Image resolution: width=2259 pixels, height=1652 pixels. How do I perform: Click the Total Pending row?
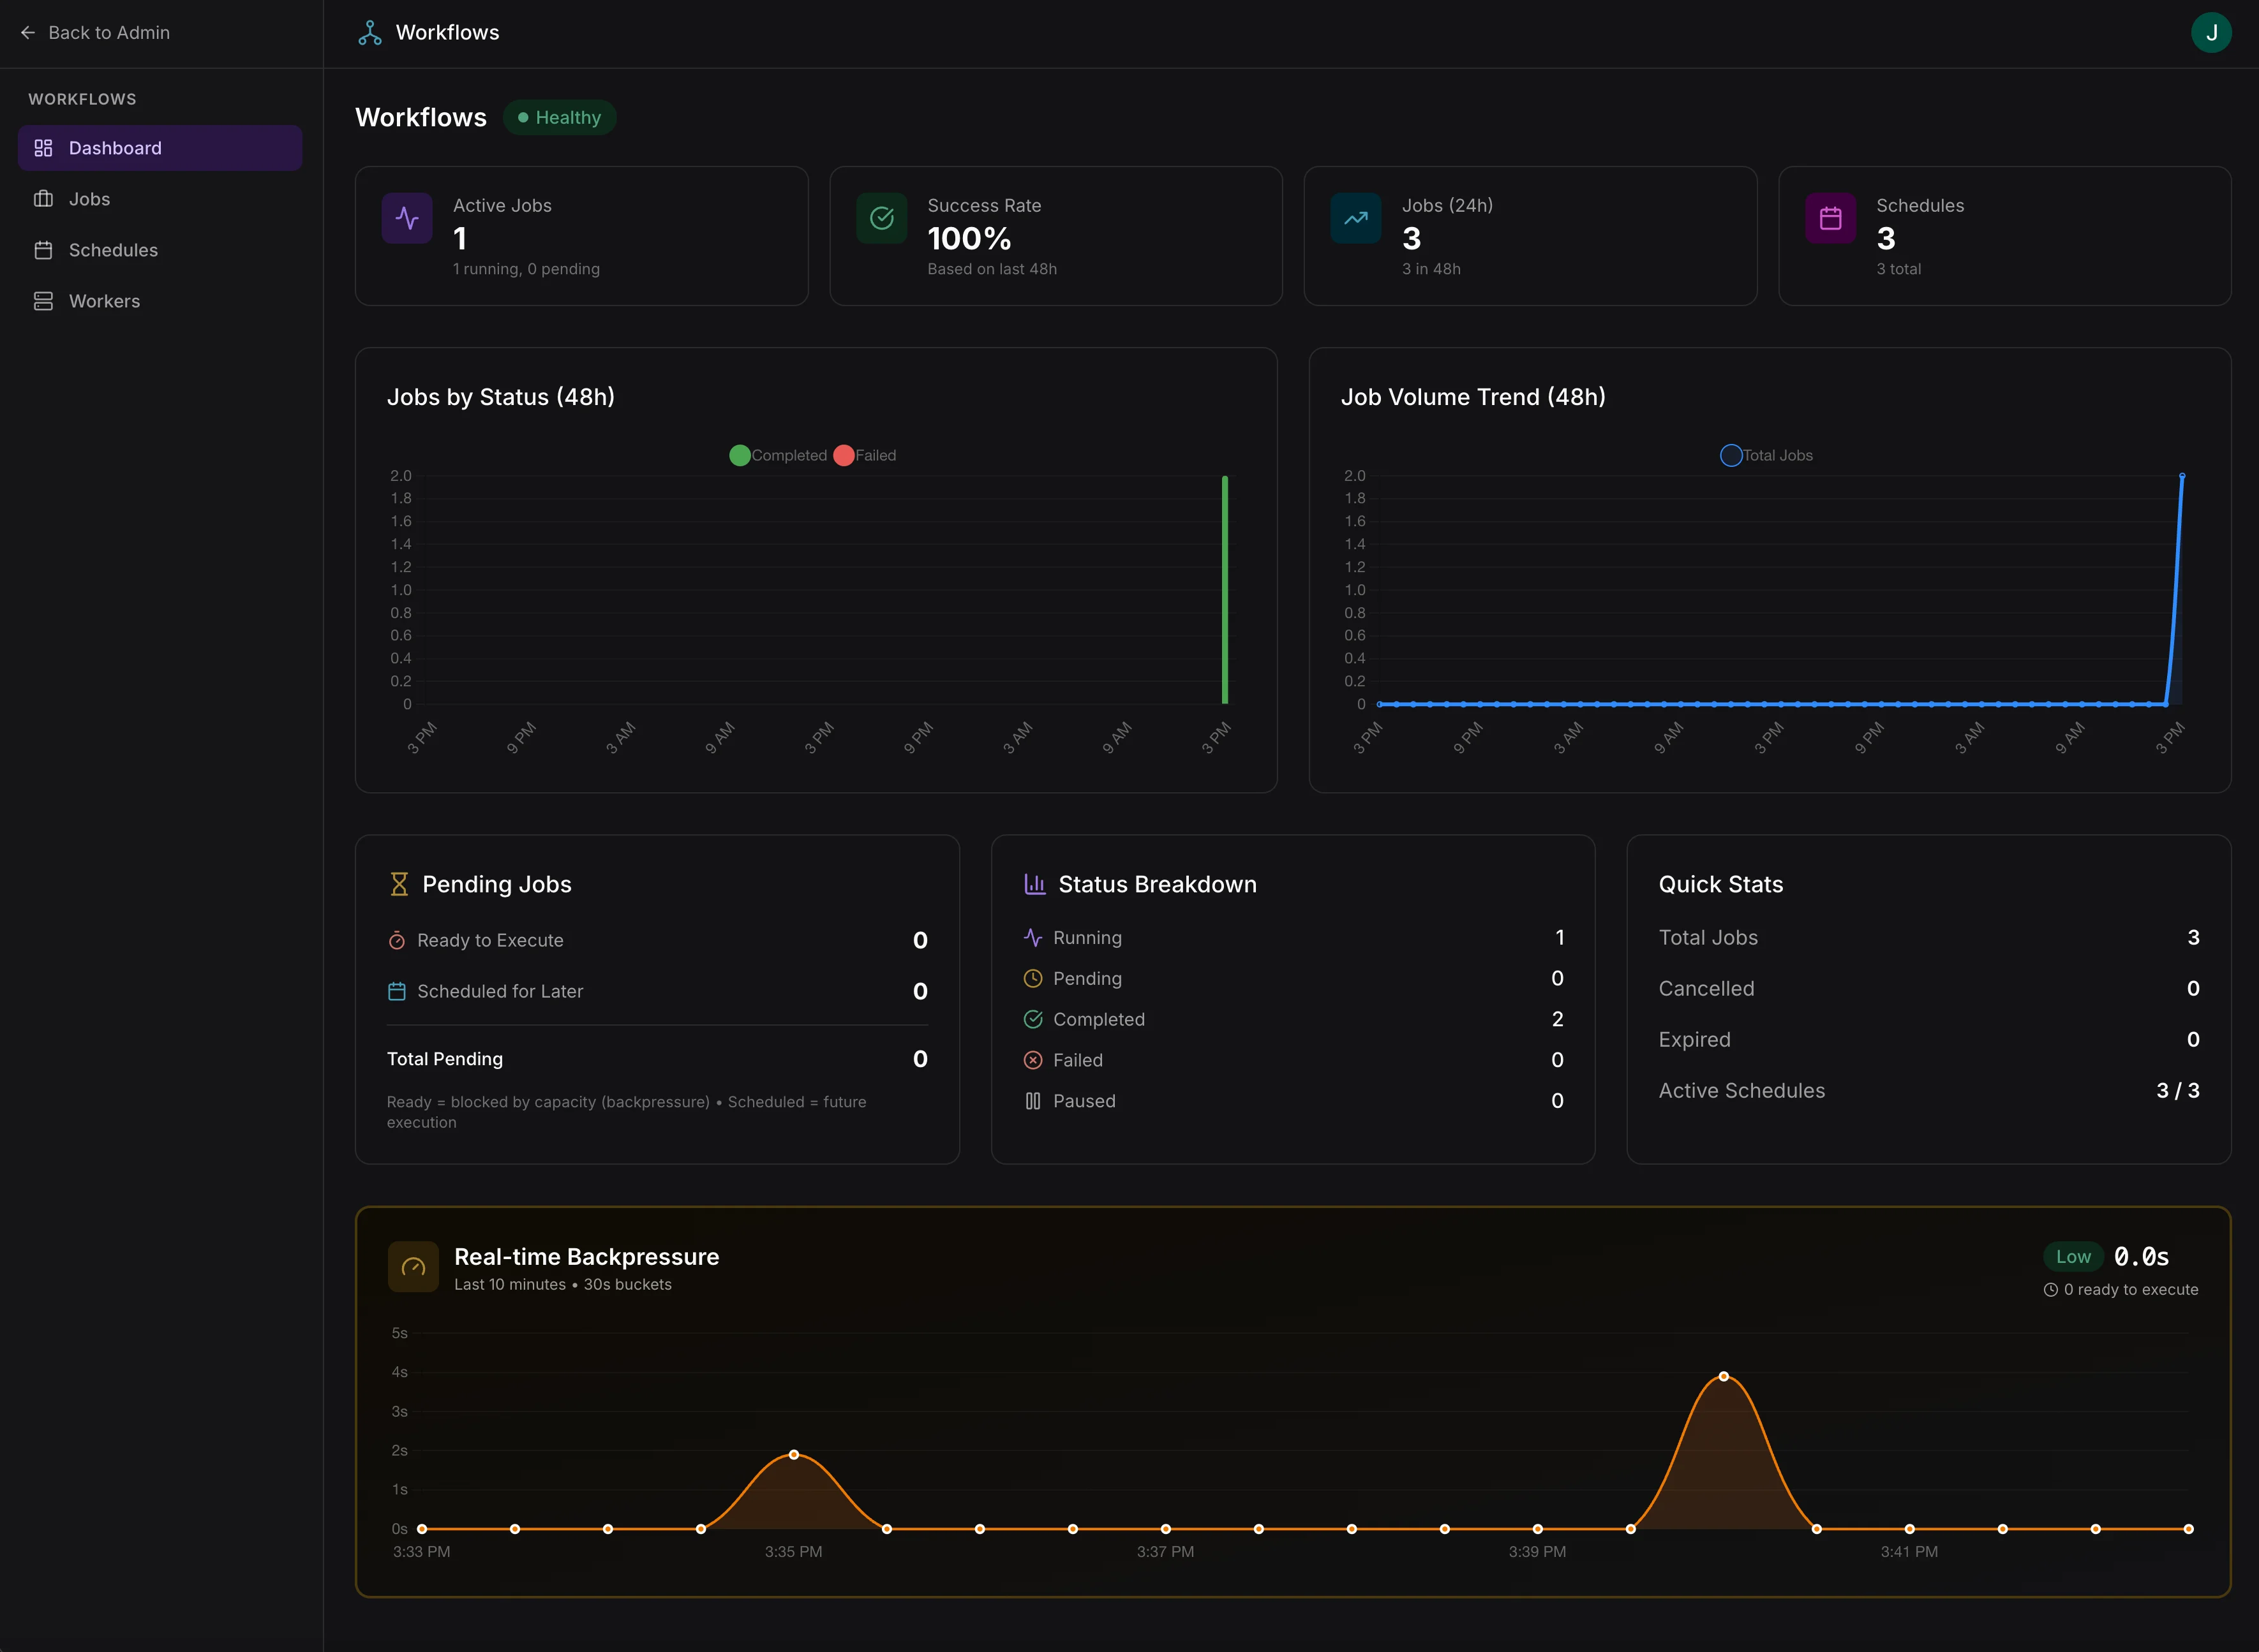click(x=657, y=1059)
